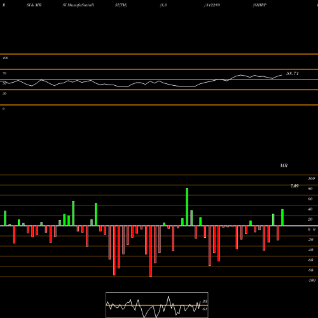Click the '30' label on the RSI axis
Screen dimensions: 318x318
coord(4,93)
